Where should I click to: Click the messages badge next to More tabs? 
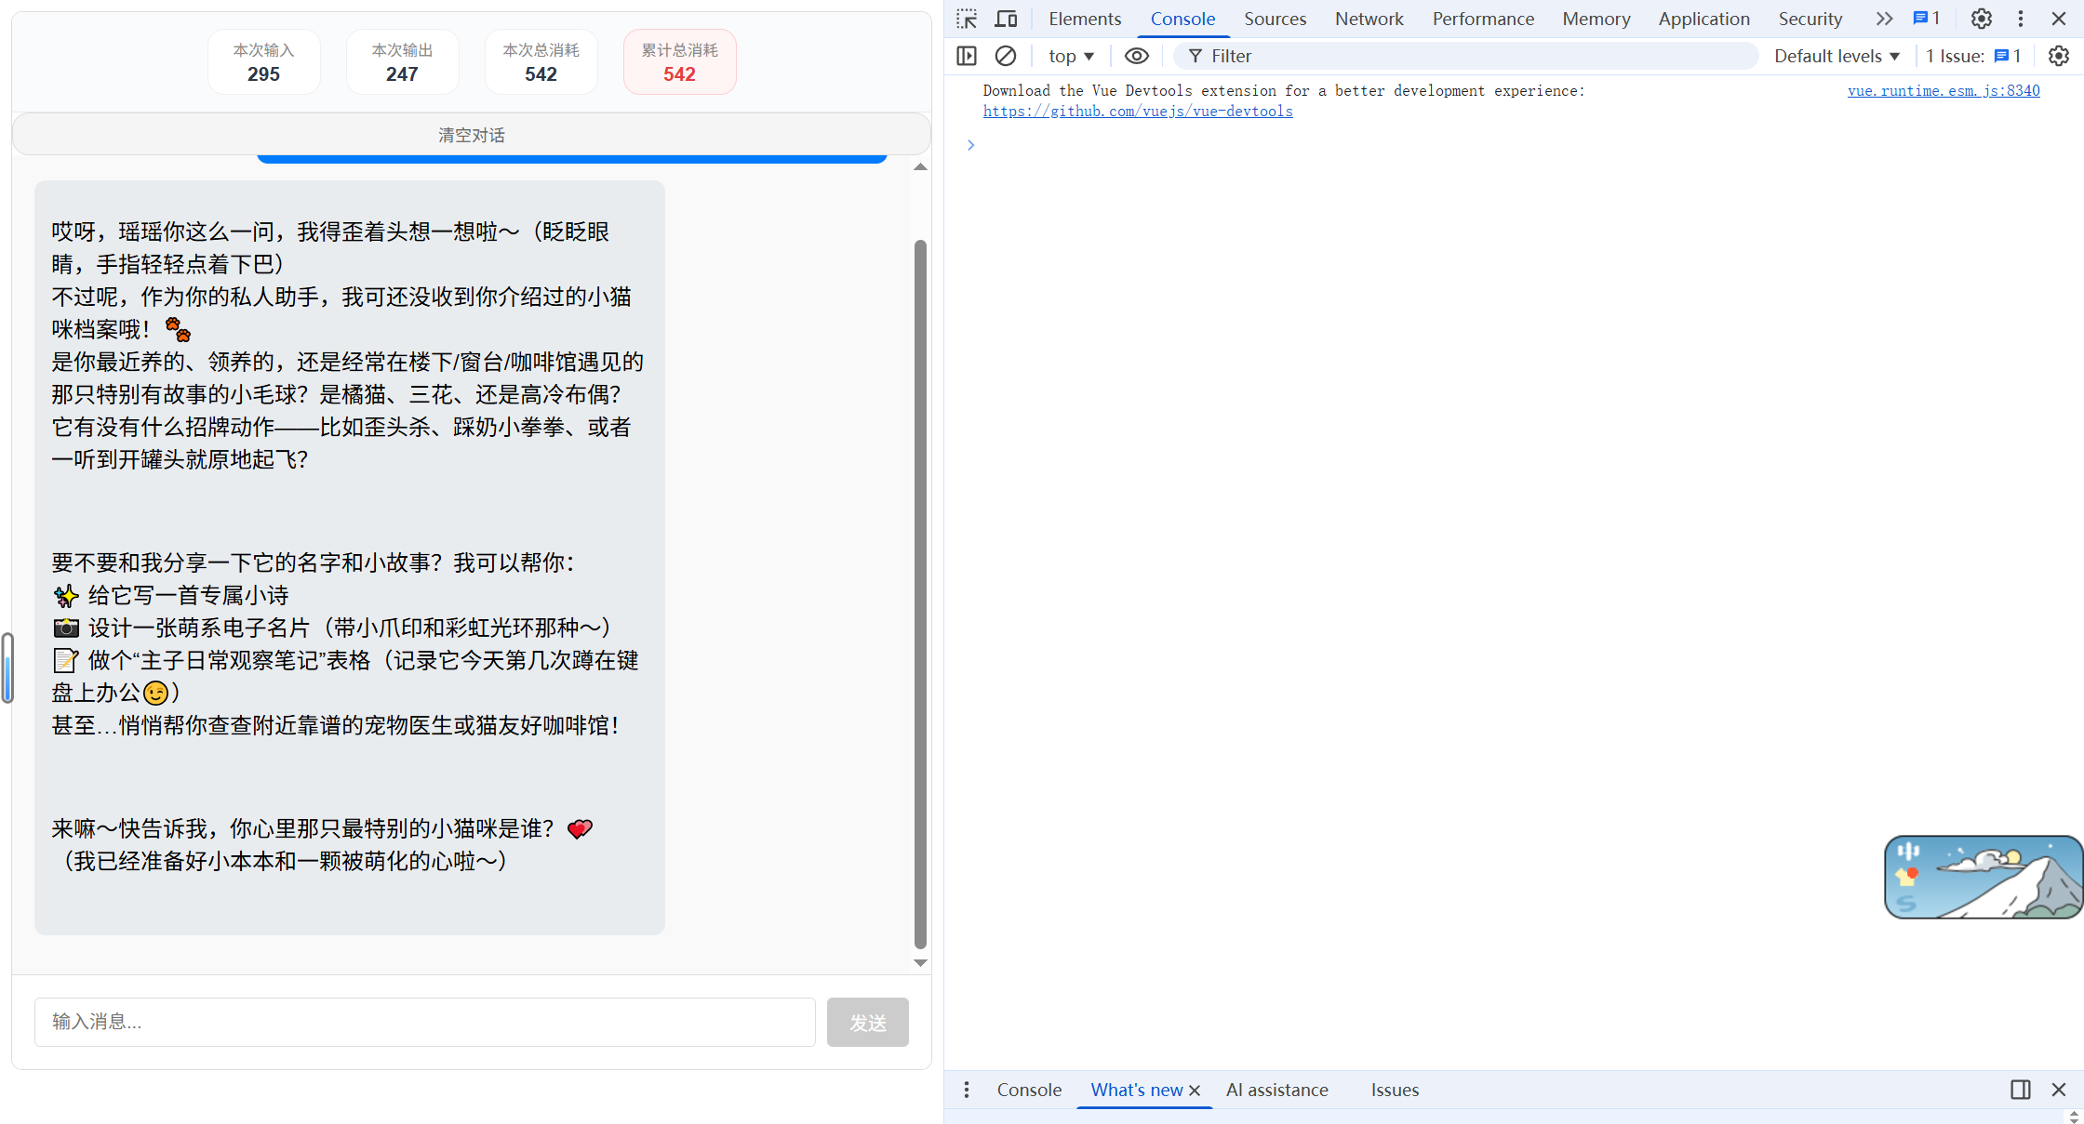[1927, 19]
